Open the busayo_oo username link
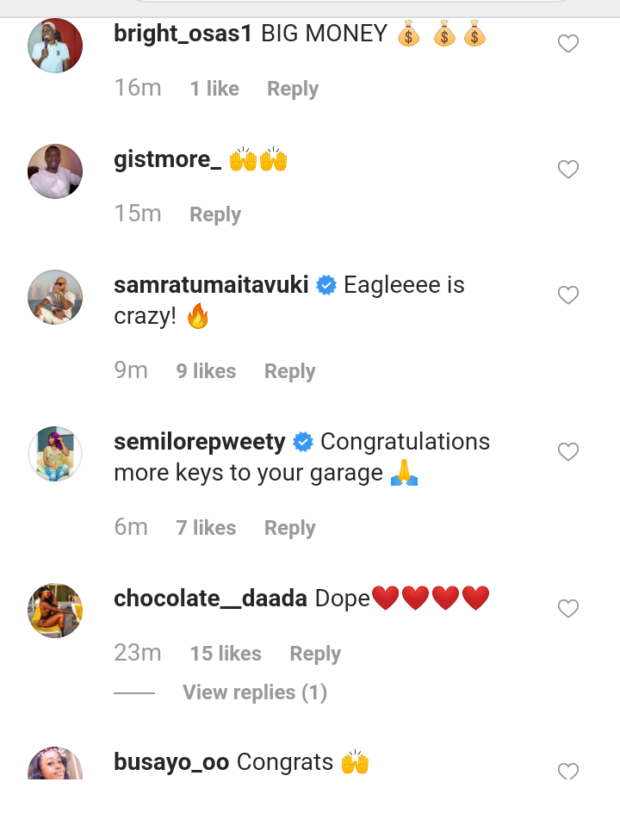 (171, 762)
